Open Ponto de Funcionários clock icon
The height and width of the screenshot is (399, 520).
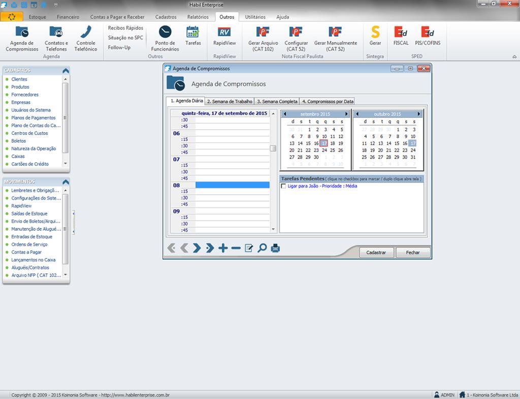[165, 32]
